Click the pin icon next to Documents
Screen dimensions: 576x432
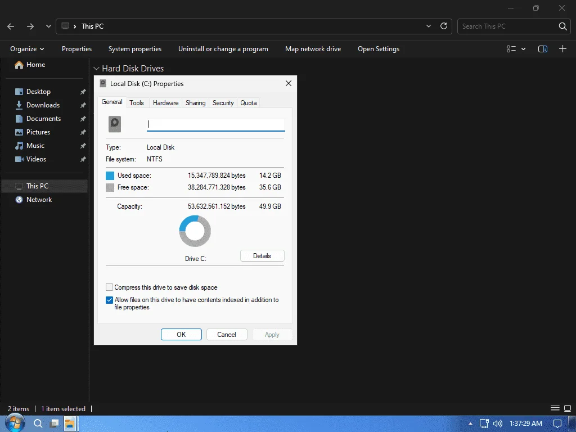(83, 119)
